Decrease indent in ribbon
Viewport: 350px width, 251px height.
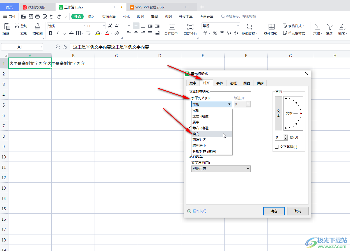coord(150,26)
